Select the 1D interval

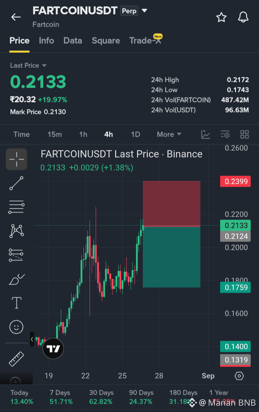click(136, 134)
